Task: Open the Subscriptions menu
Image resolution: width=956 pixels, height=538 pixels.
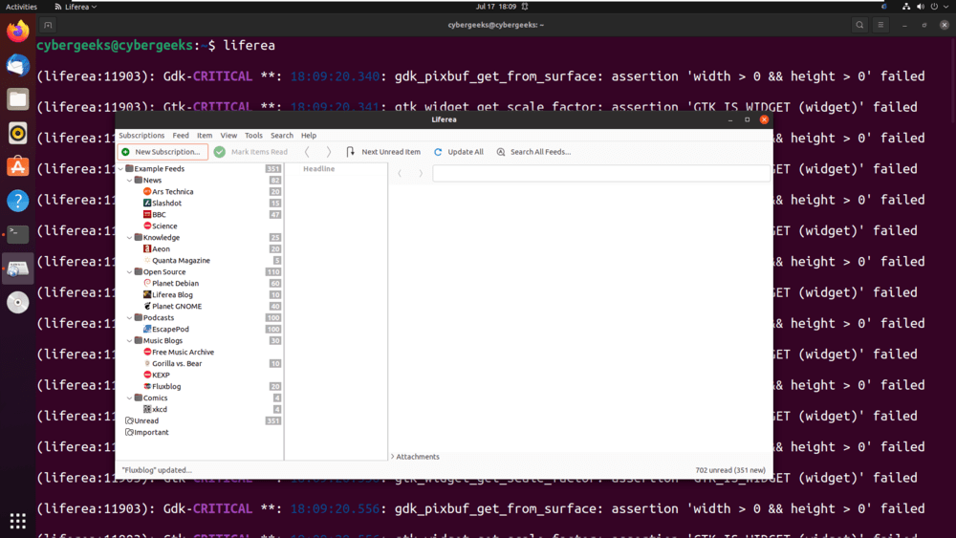Action: click(x=141, y=136)
